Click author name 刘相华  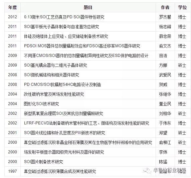(x=165, y=113)
